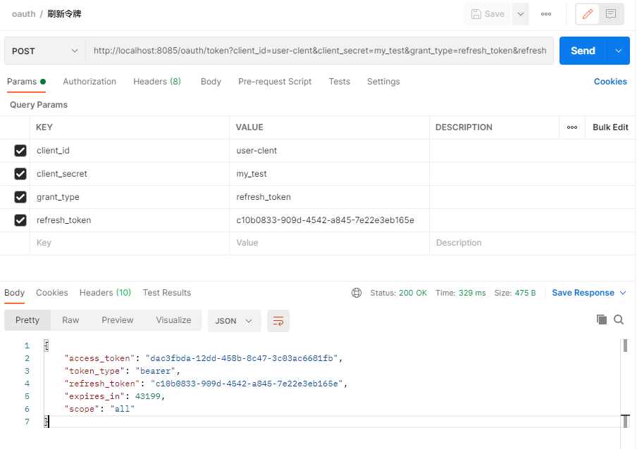The height and width of the screenshot is (449, 637).
Task: Open the POST method dropdown
Action: pos(44,51)
